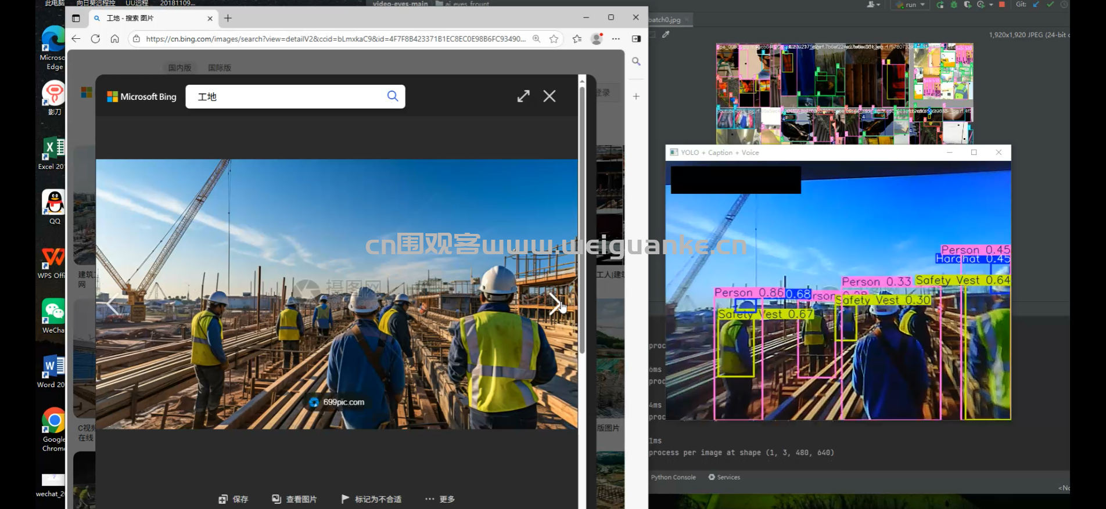Click the PyCharm debug bug icon
This screenshot has width=1106, height=509.
pos(954,5)
